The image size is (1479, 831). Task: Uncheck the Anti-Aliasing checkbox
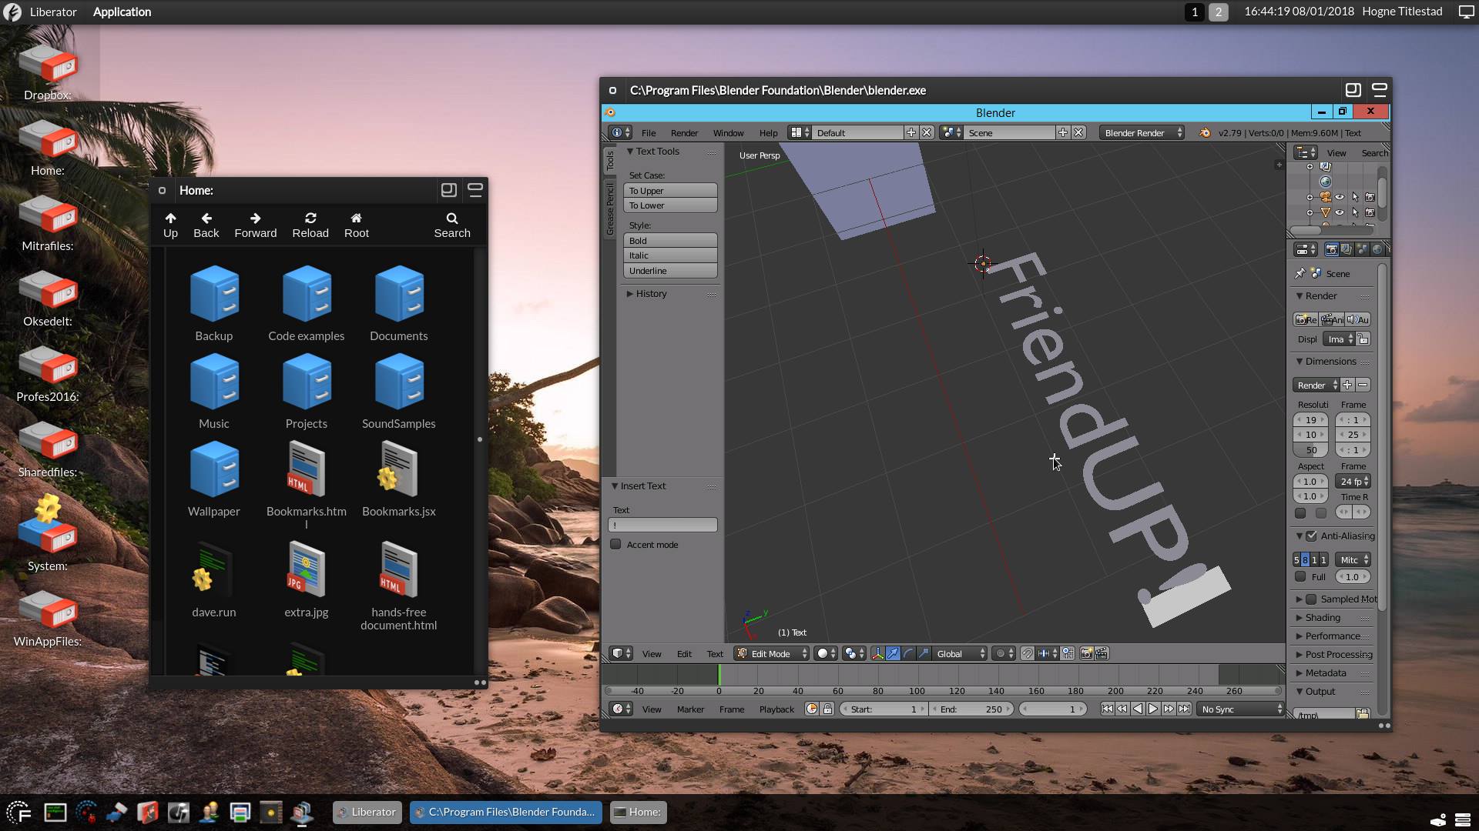tap(1312, 536)
